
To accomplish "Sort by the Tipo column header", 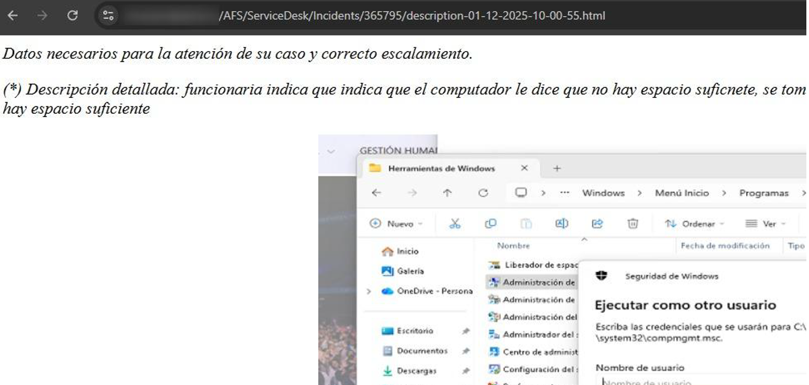I will pyautogui.click(x=796, y=246).
